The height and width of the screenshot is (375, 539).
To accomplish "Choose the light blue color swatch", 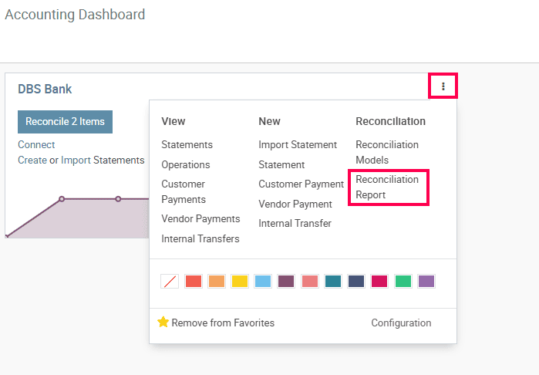I will 263,282.
